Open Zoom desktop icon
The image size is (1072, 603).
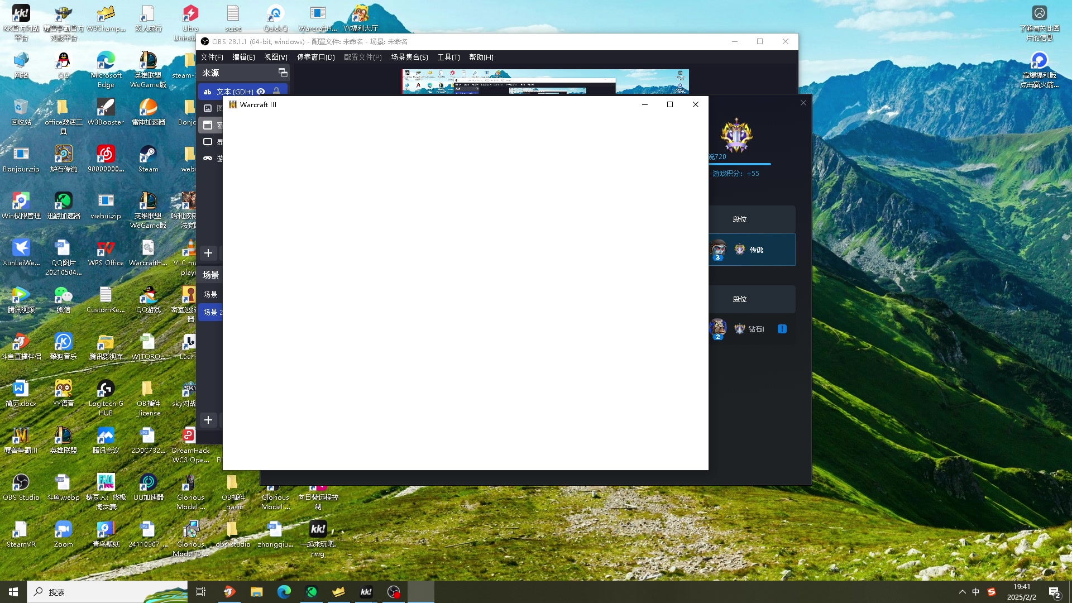coord(64,534)
